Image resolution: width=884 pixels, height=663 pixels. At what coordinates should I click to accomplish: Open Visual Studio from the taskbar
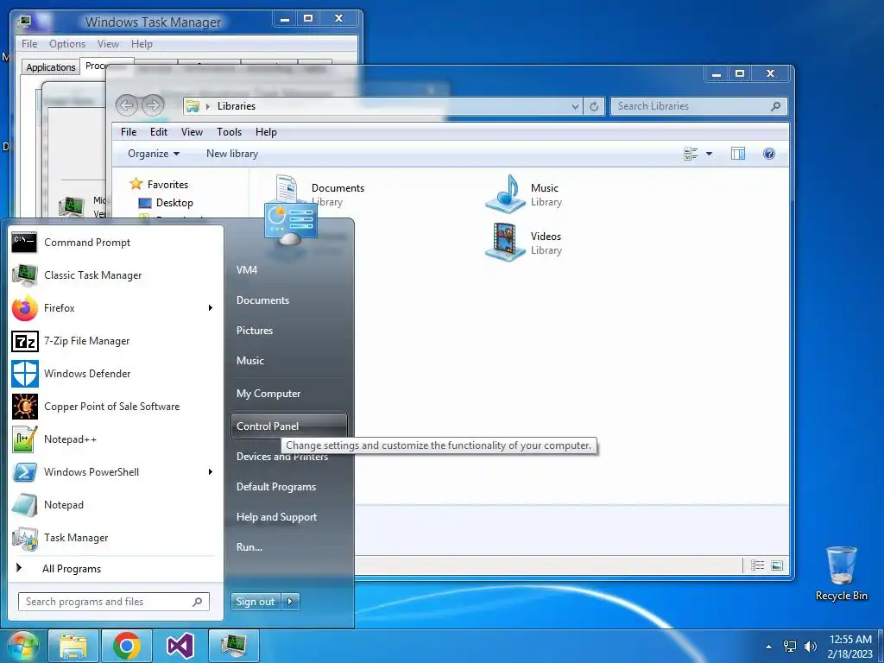pos(180,646)
